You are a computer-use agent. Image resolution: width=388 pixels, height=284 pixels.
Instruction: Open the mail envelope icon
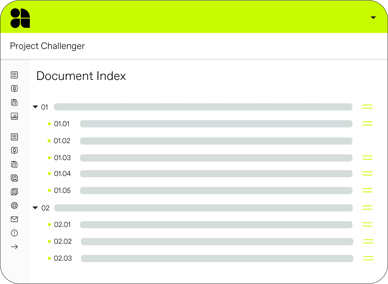point(14,219)
